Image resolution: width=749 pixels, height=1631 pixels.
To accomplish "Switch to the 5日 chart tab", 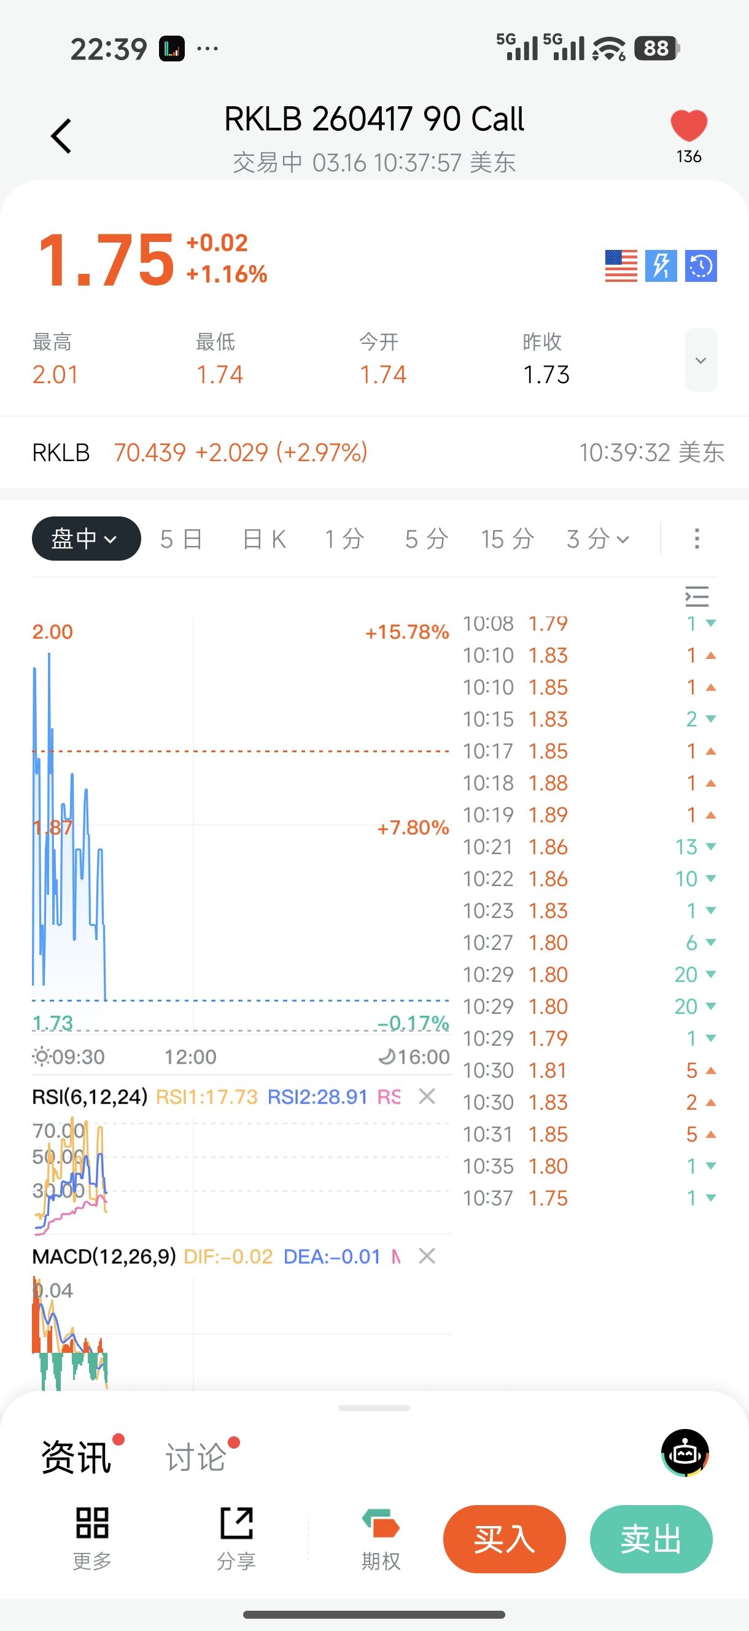I will (181, 539).
